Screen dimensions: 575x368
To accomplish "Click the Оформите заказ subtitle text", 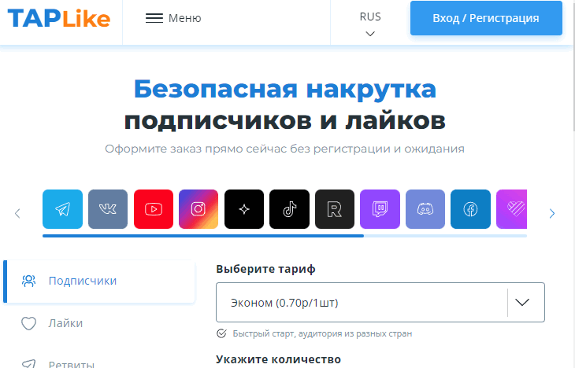I will pyautogui.click(x=284, y=149).
